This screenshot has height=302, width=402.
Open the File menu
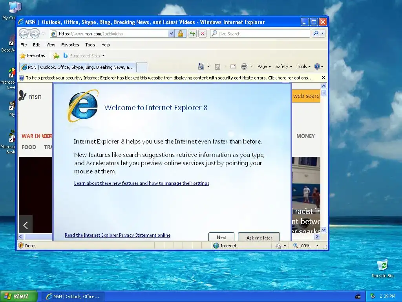coord(24,45)
